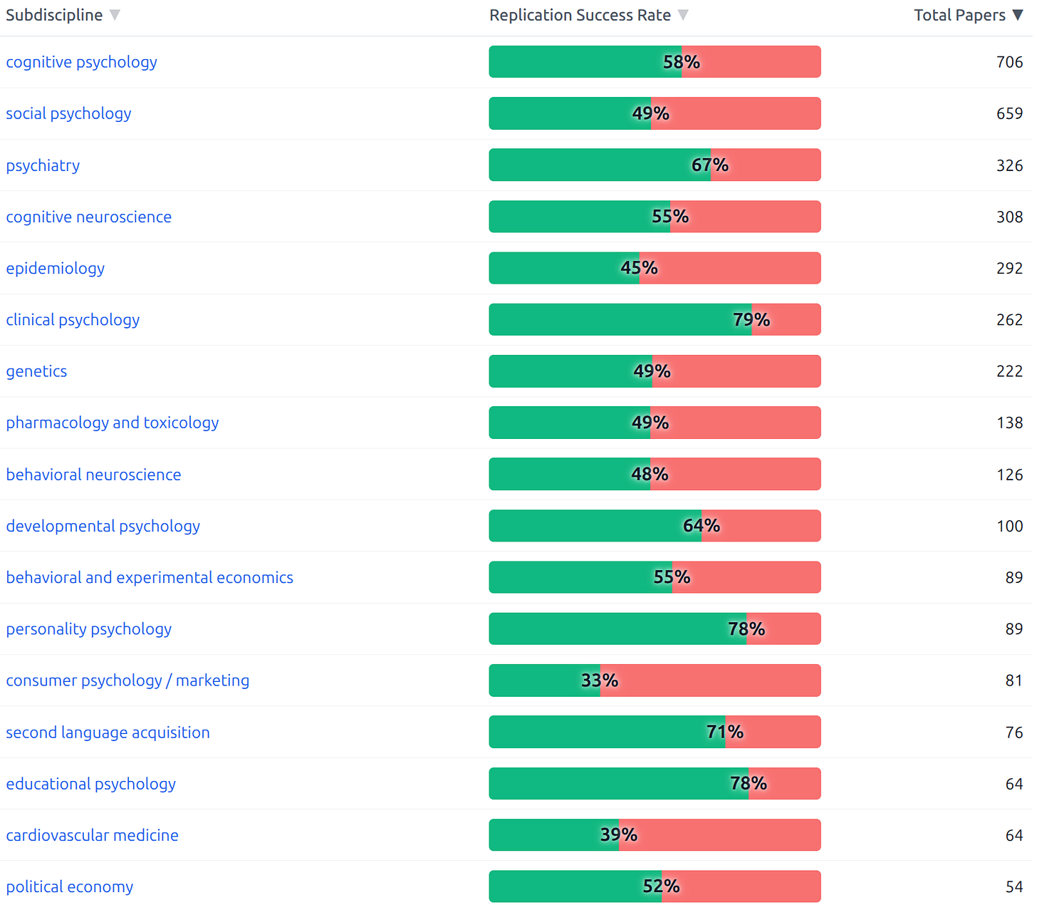Image resolution: width=1037 pixels, height=905 pixels.
Task: Open behavioral and experimental economics
Action: pos(150,577)
